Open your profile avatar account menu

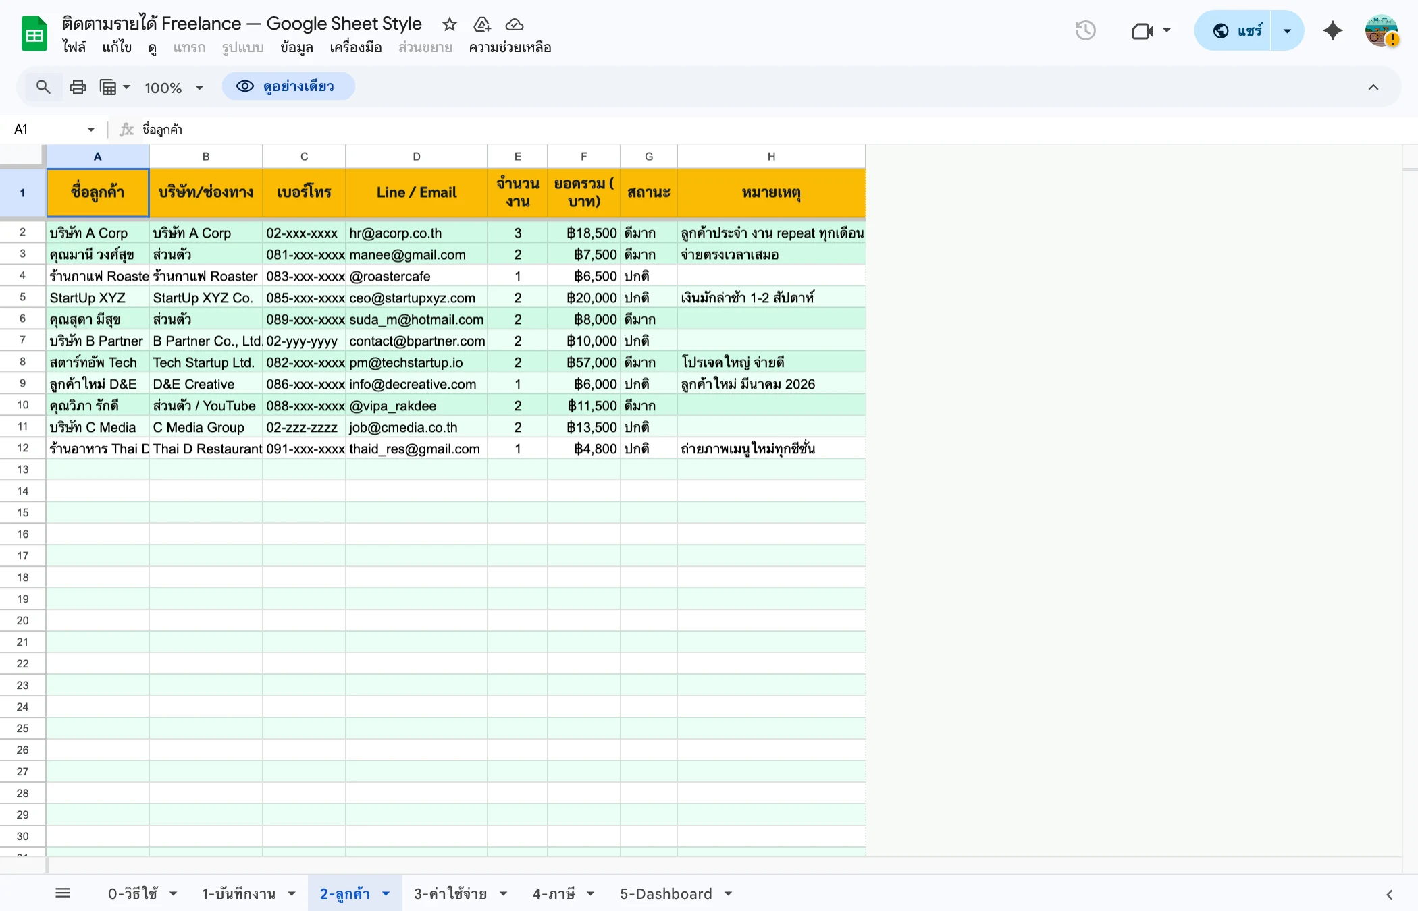(x=1380, y=30)
